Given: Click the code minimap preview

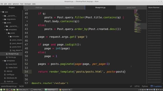Looking at the screenshot, I should pos(140,21).
